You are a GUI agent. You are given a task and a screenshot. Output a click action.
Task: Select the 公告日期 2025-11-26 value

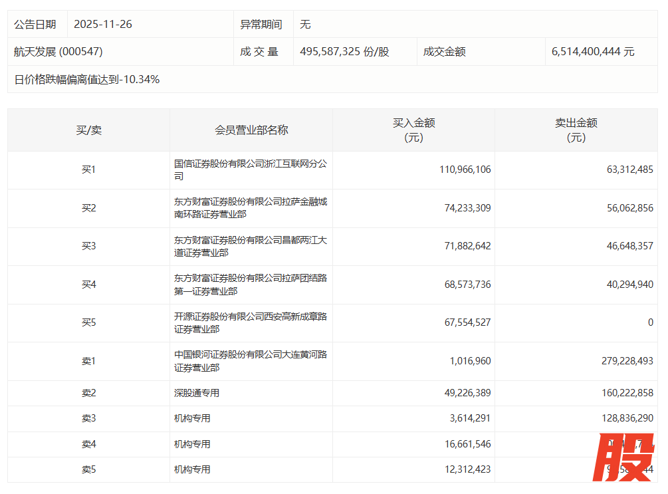coord(103,24)
